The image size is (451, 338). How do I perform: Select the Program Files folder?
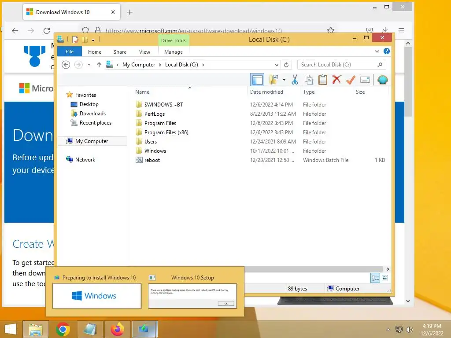160,123
